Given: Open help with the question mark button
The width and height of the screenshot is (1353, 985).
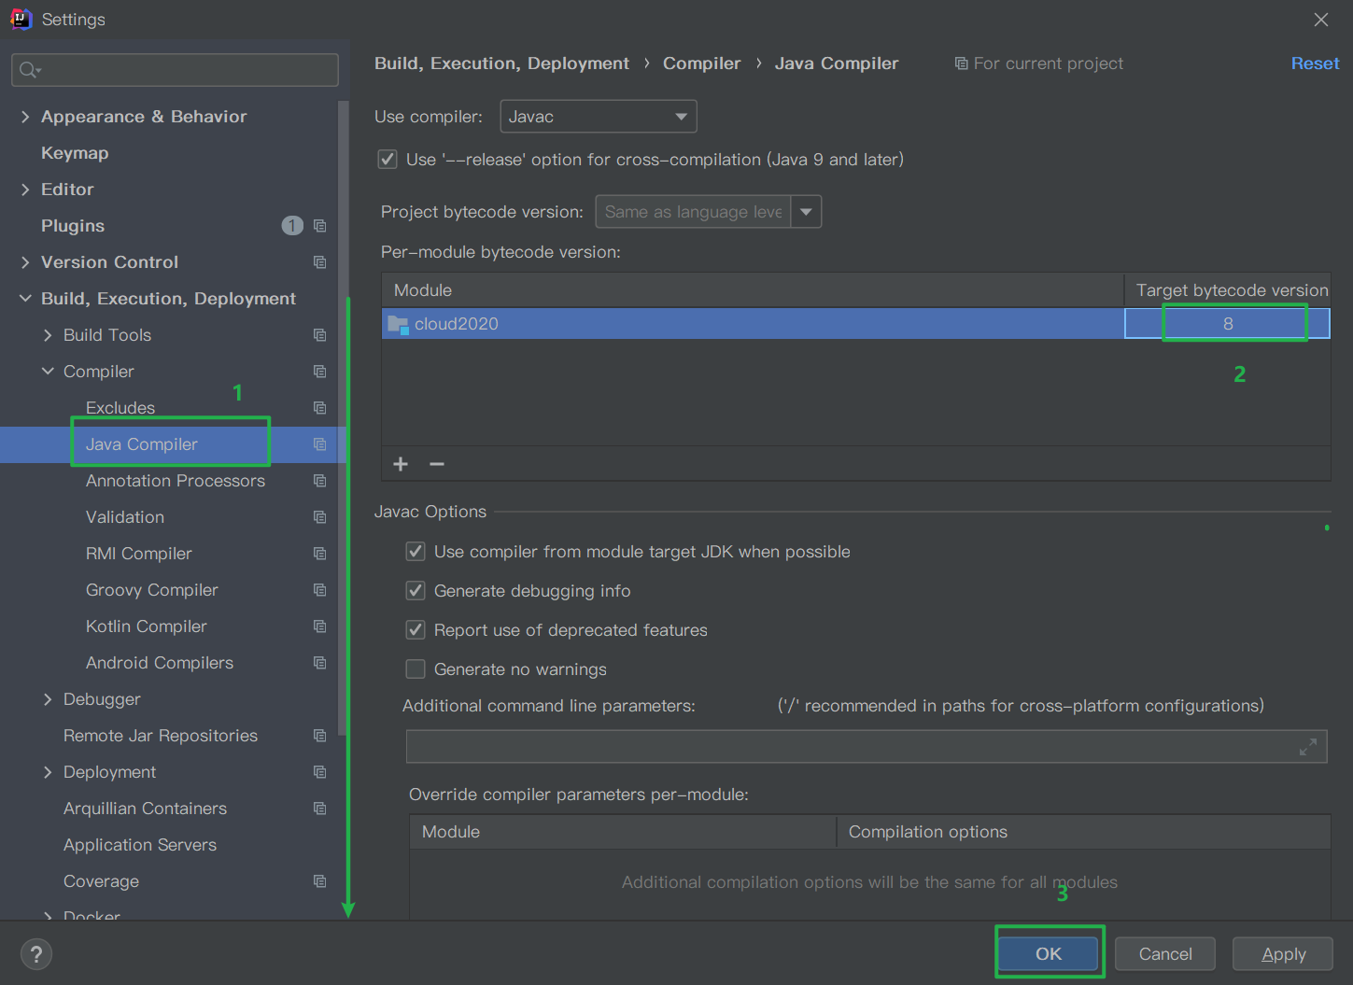Looking at the screenshot, I should tap(36, 954).
